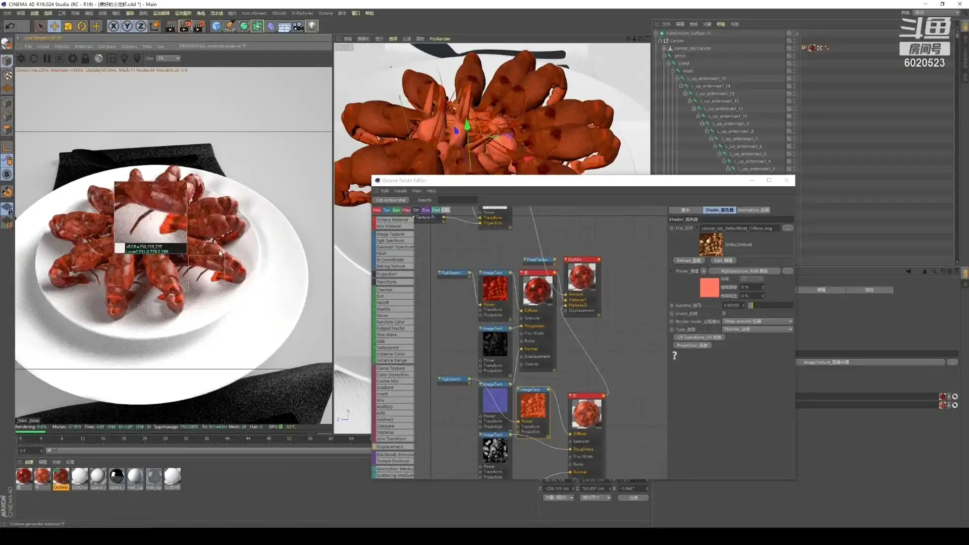Pause the Live Viewer render
The height and width of the screenshot is (545, 969).
coord(47,59)
